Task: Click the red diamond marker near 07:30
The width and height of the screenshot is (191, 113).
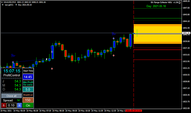Action: pos(52,69)
